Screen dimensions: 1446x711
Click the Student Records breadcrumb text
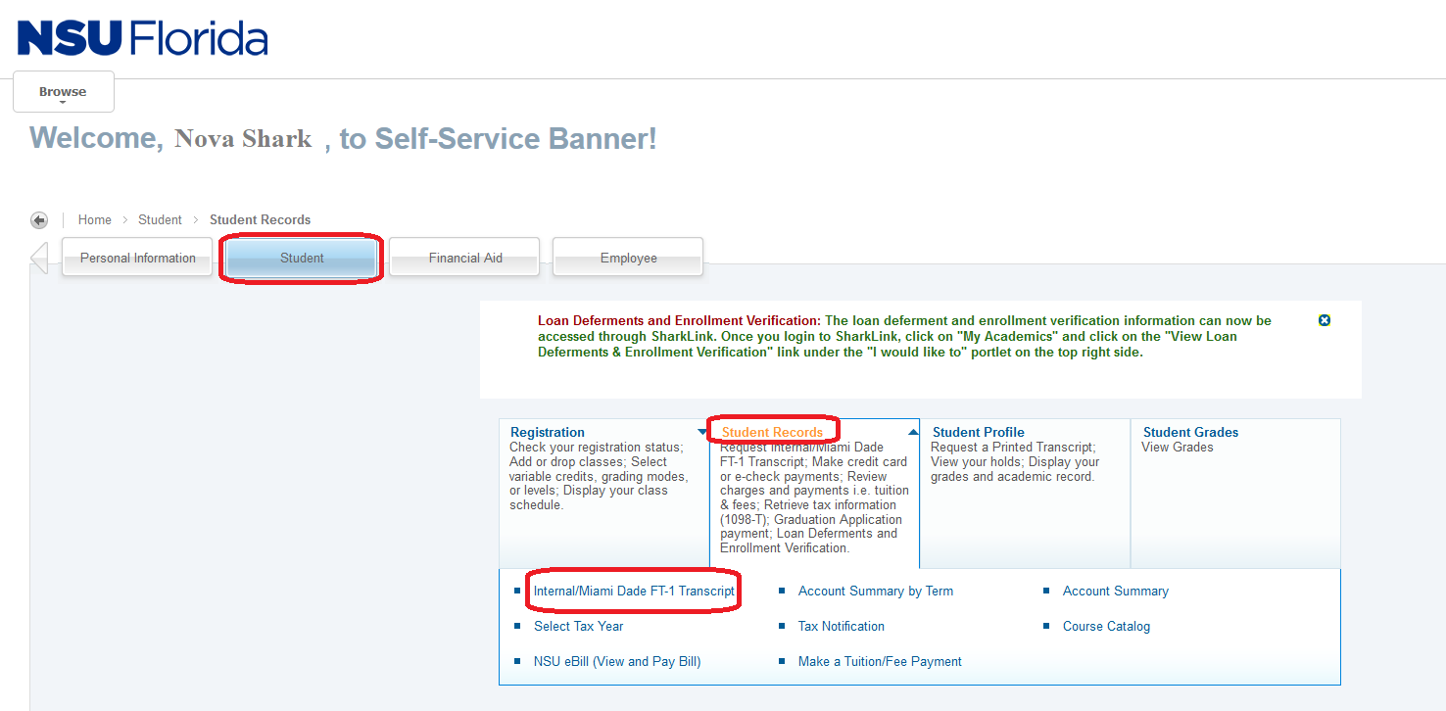coord(261,220)
